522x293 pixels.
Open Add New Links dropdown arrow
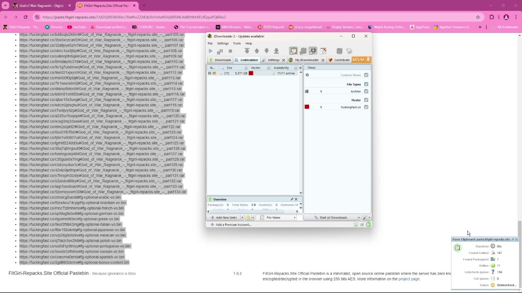tap(242, 218)
